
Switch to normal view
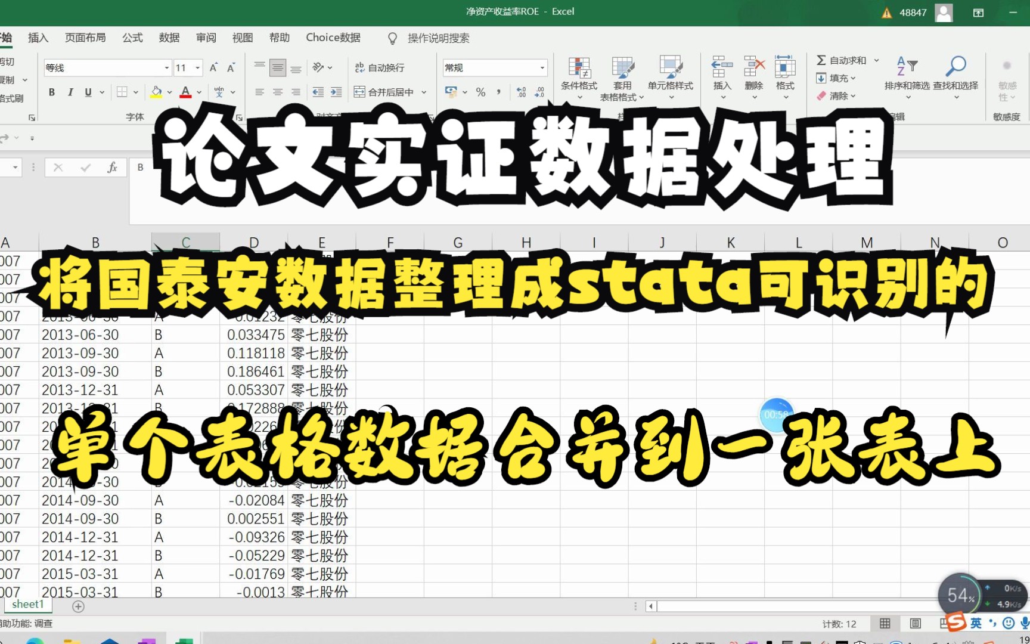click(x=885, y=624)
